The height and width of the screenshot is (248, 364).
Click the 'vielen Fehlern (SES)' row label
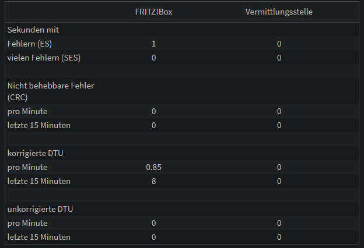(44, 58)
